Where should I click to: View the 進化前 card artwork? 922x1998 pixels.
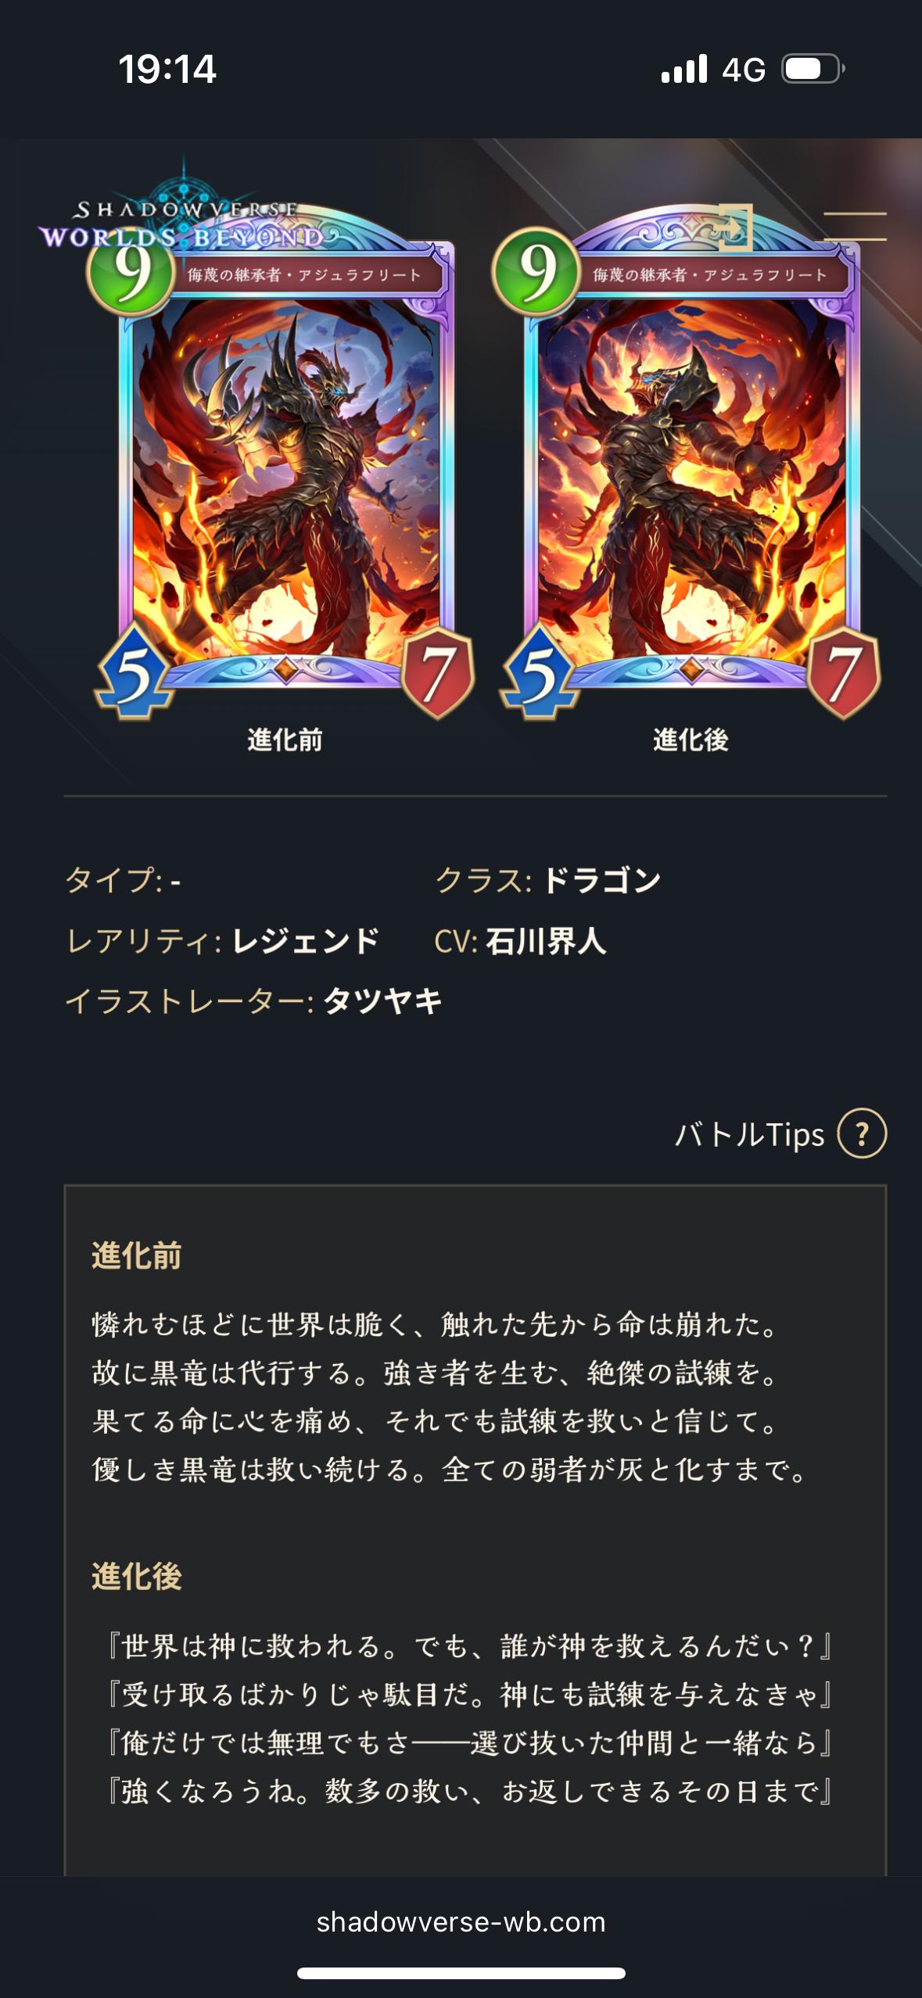[x=287, y=477]
